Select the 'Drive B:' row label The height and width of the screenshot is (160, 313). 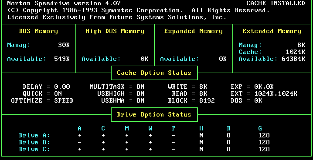click(x=34, y=143)
